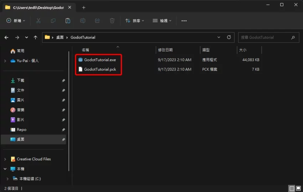This screenshot has width=303, height=192.
Task: Select the C:\Users\tedli\Desktop\Godot tab
Action: [38, 8]
